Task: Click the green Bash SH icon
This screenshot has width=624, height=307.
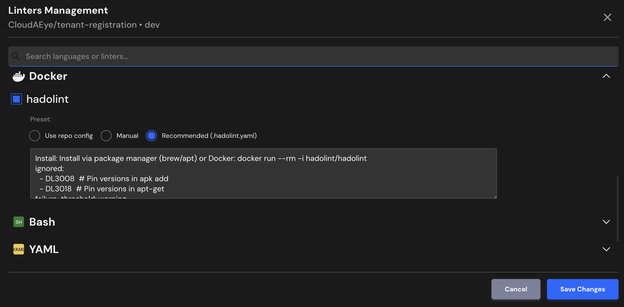Action: (x=19, y=222)
